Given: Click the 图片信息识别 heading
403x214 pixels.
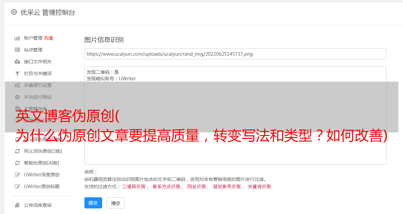Looking at the screenshot, I should [104, 40].
